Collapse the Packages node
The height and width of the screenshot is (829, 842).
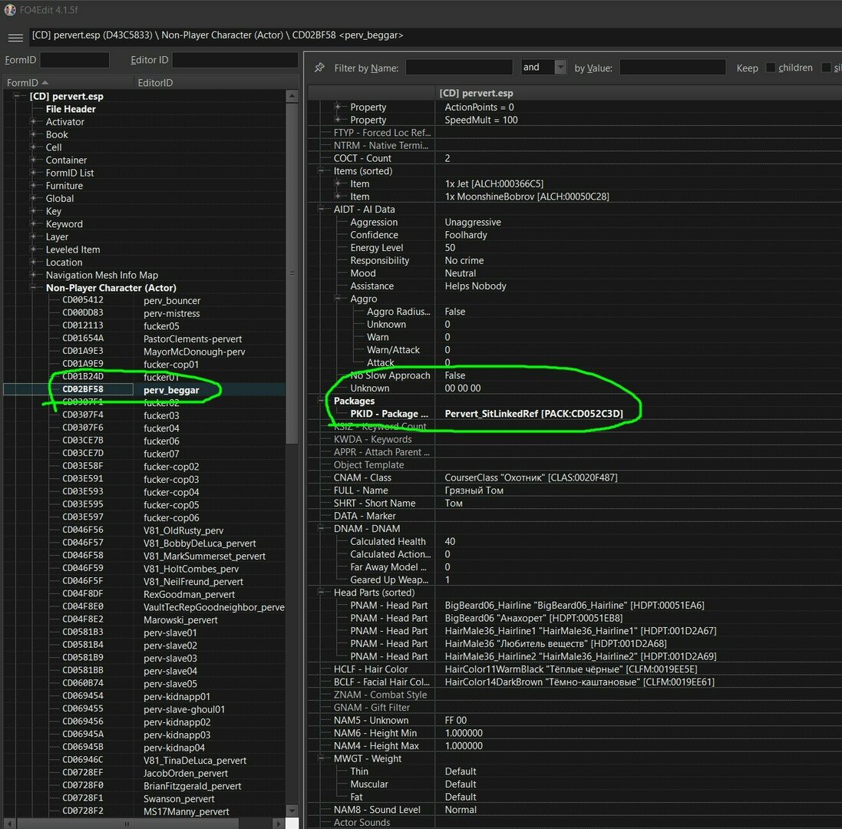(321, 401)
